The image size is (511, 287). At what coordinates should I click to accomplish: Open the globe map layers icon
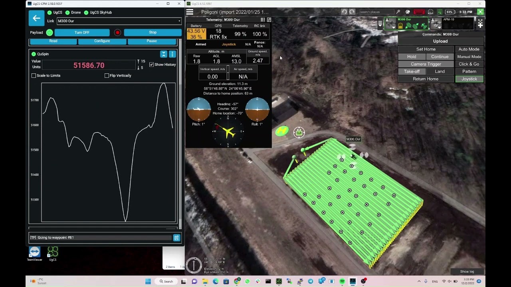coord(408,12)
